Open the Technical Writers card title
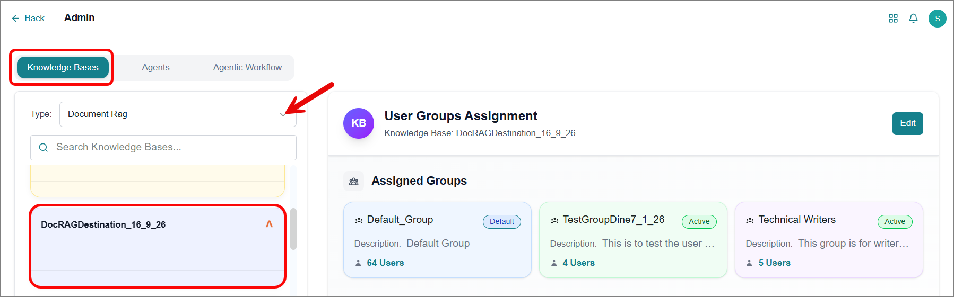The image size is (954, 297). 797,220
